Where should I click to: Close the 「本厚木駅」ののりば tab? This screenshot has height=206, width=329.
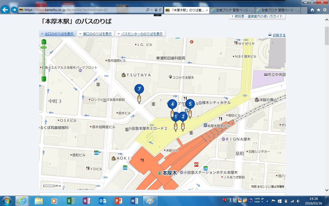(x=207, y=10)
